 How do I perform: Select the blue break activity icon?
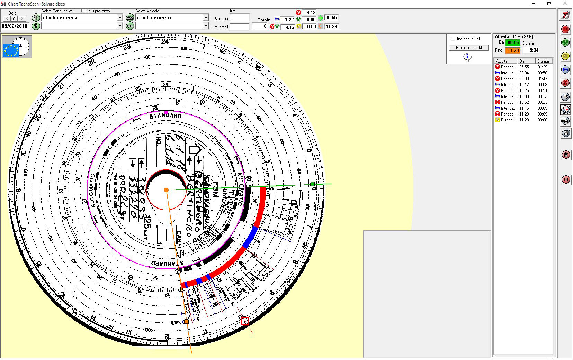coord(565,69)
